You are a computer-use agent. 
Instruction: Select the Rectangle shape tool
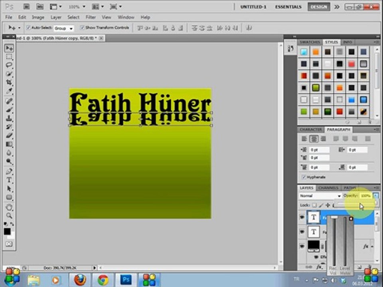click(x=9, y=197)
